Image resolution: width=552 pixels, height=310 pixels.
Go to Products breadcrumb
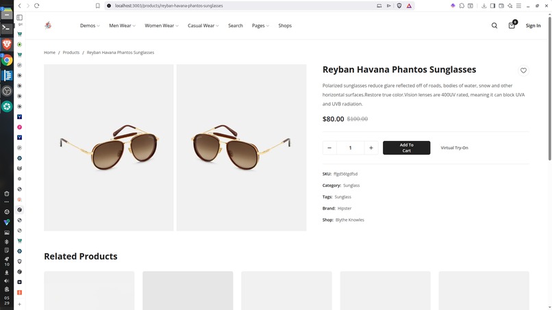click(x=71, y=53)
